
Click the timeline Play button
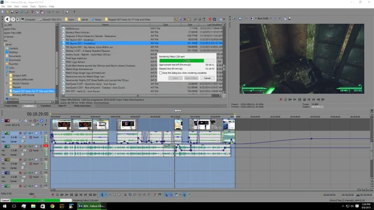(x=67, y=195)
